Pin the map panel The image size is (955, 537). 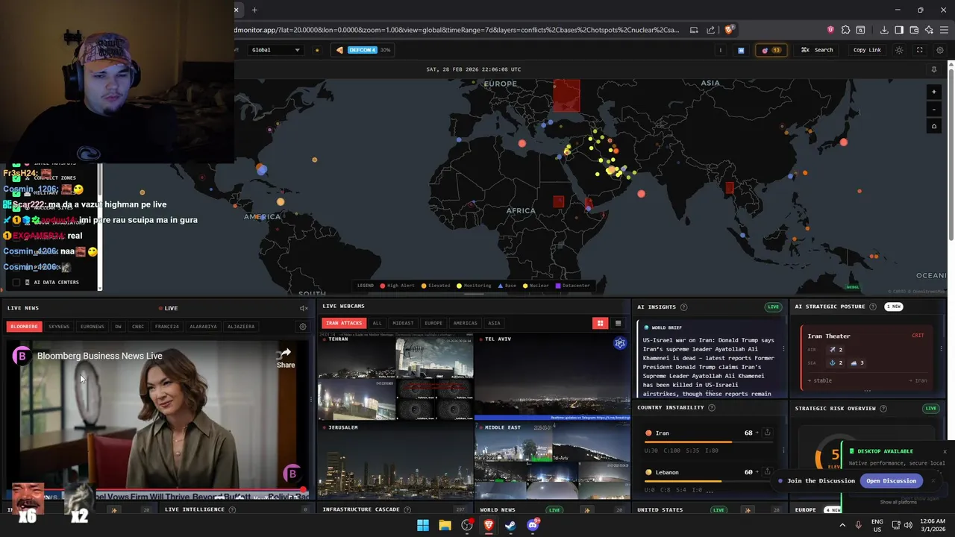pos(933,69)
